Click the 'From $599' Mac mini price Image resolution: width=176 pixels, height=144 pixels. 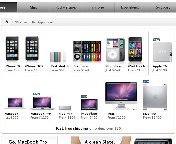67,118
